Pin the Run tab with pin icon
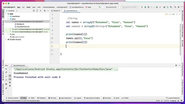This screenshot has height=104, width=185. click(6, 88)
